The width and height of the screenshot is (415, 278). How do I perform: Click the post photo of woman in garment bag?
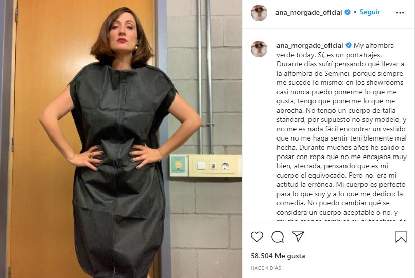point(121,139)
